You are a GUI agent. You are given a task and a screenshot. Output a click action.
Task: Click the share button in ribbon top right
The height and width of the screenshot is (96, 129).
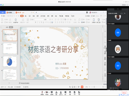pos(93,16)
